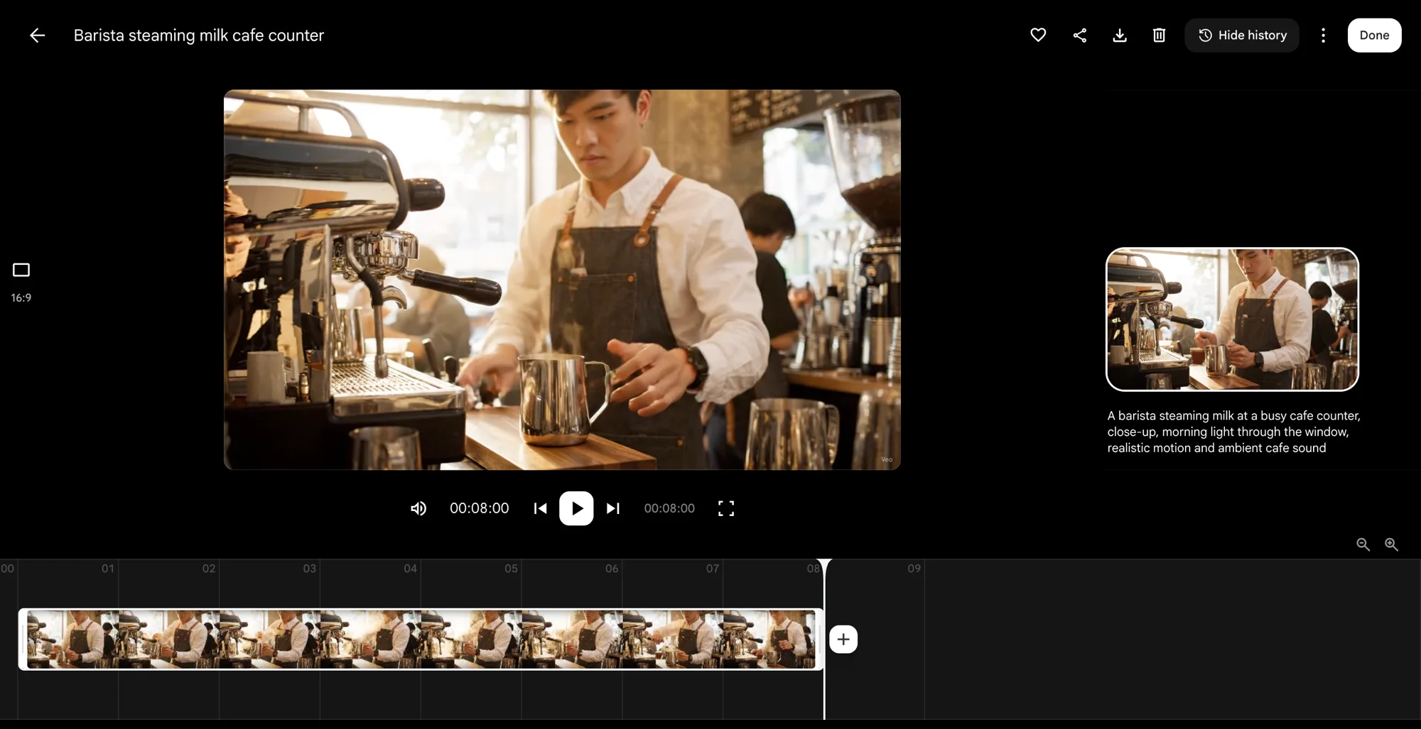Viewport: 1421px width, 729px height.
Task: Go back using the left arrow
Action: [x=37, y=35]
